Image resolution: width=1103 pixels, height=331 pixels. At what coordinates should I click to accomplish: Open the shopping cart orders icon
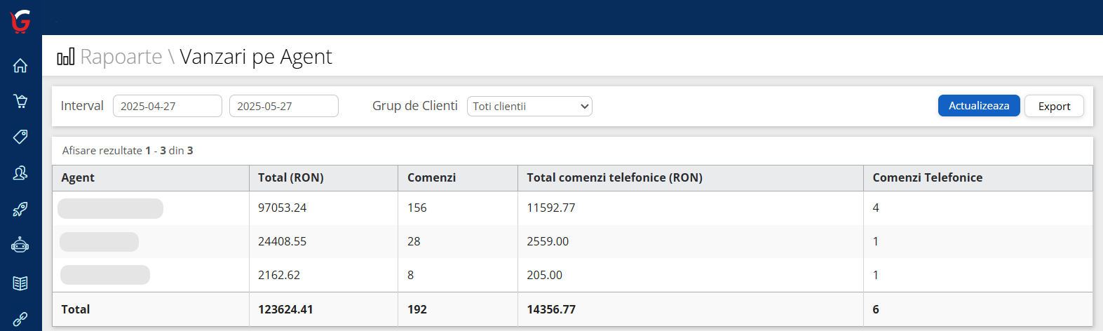pyautogui.click(x=20, y=101)
